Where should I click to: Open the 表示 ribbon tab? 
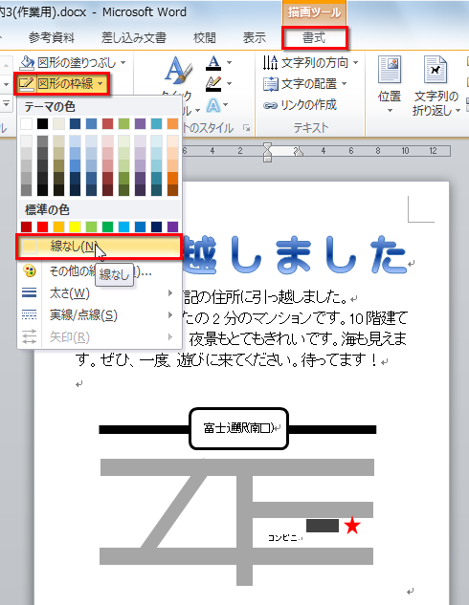(255, 38)
